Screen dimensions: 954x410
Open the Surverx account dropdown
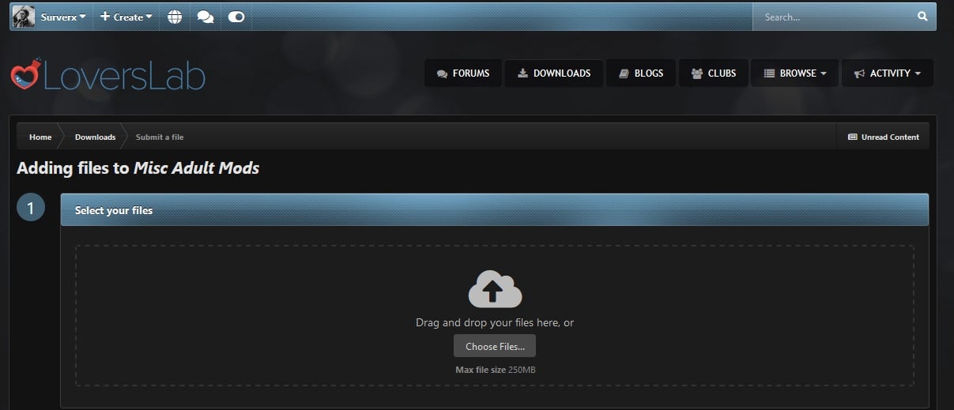coord(63,17)
